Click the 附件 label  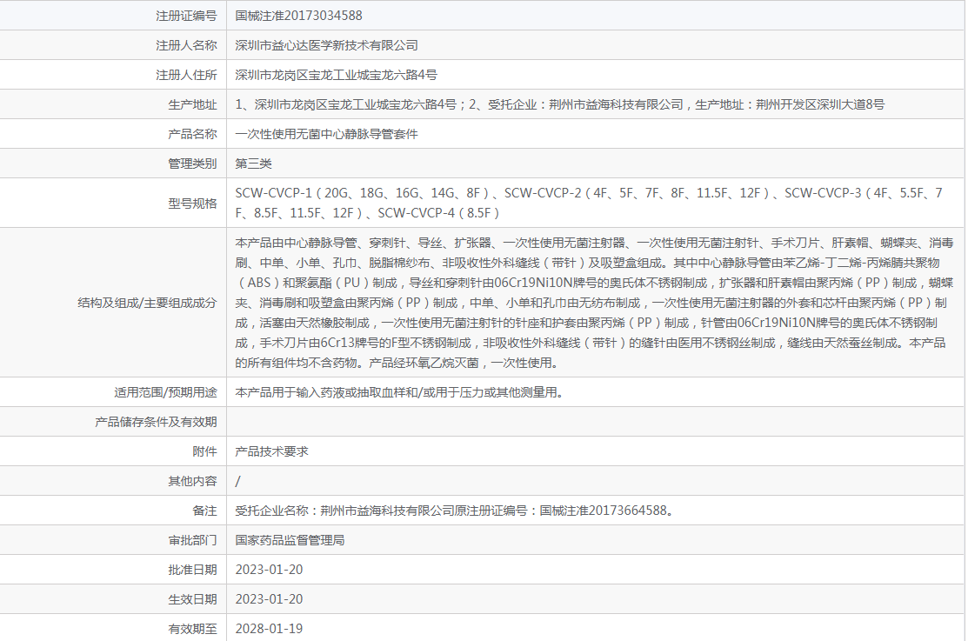click(204, 451)
